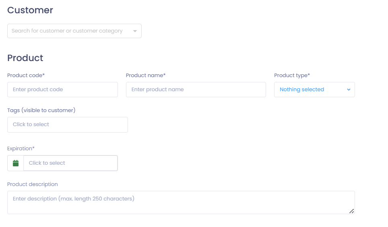Screen dimensions: 388x227
Task: Click the 'Tags (visible to customer)' label
Action: [41, 110]
